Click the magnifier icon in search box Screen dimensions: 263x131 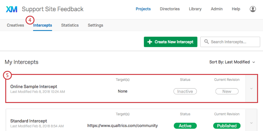coord(206,42)
